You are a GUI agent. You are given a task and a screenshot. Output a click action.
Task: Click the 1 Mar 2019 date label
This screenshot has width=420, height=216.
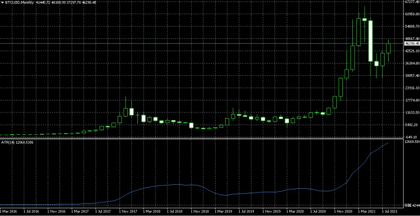coord(223,211)
